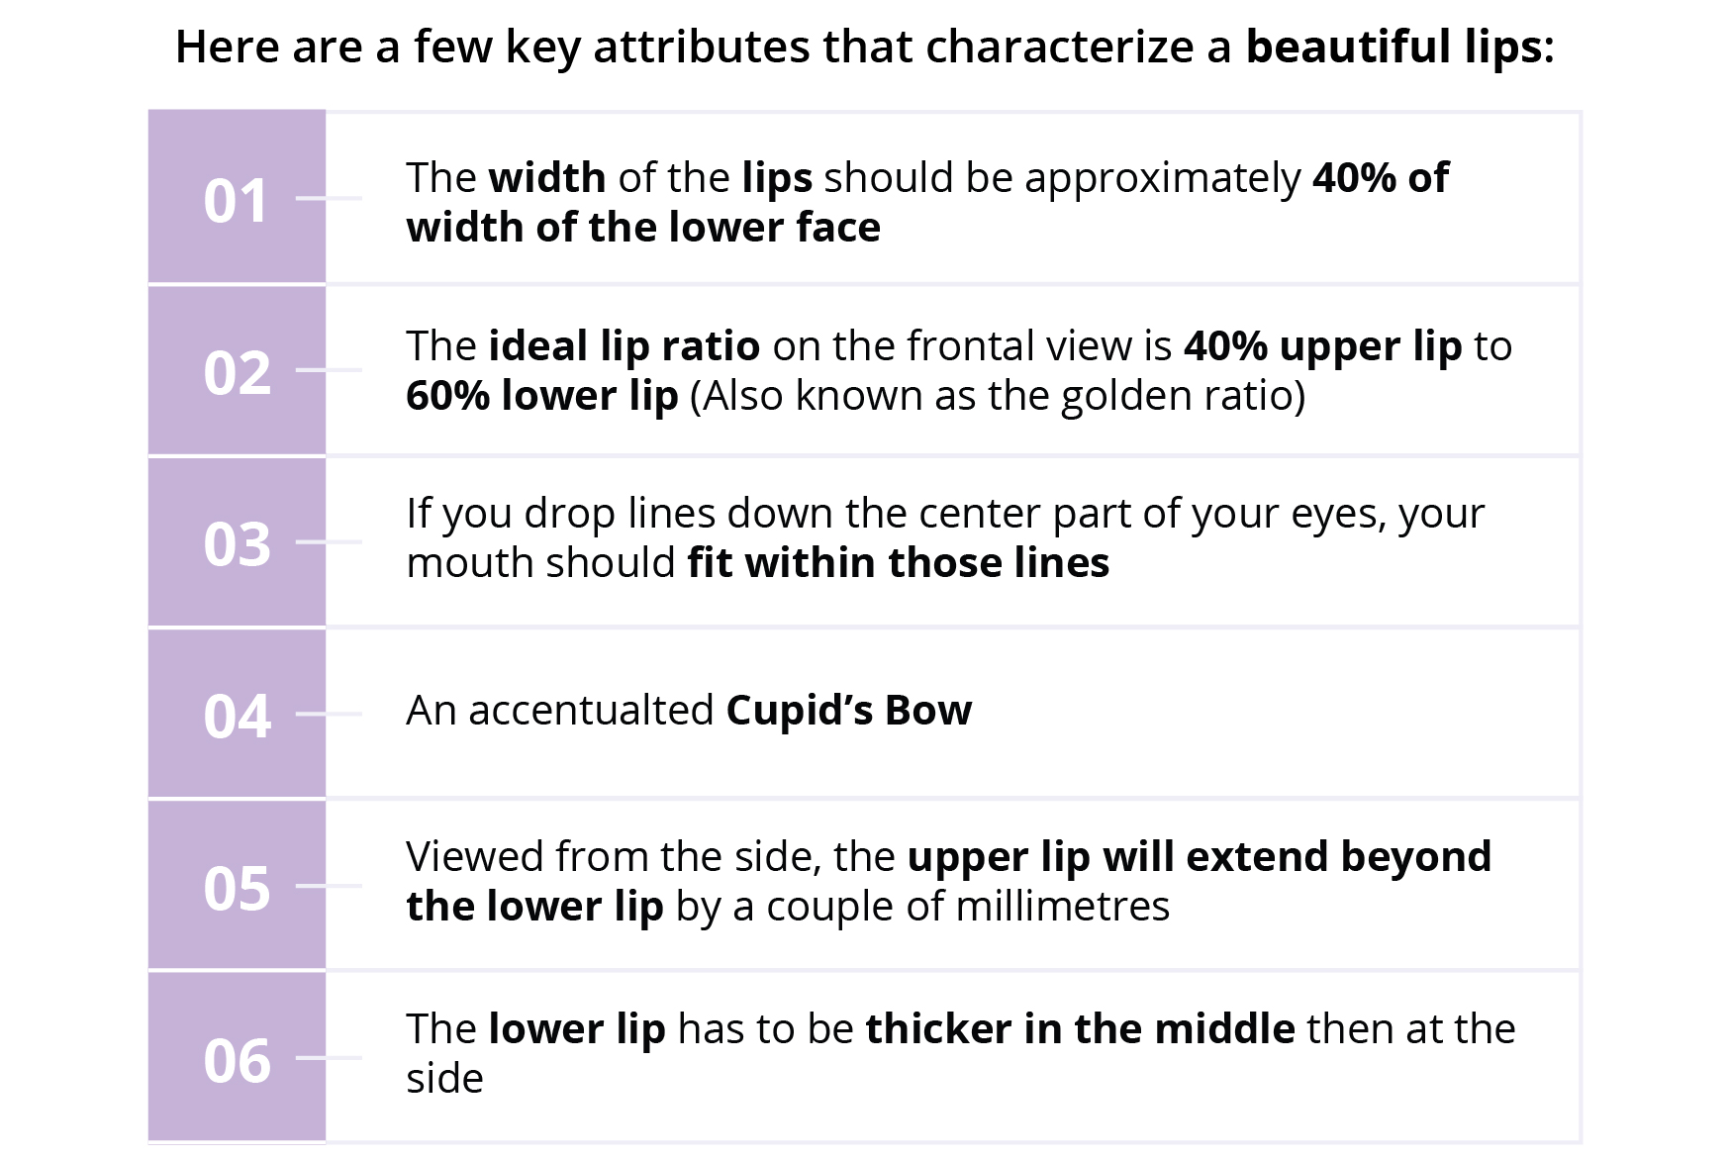This screenshot has height=1160, width=1730.
Task: Click the word 'accentualted' in row 04
Action: click(x=591, y=711)
